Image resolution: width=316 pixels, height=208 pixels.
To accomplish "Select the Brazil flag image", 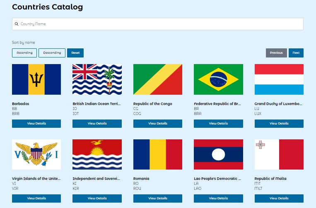I will point(218,79).
